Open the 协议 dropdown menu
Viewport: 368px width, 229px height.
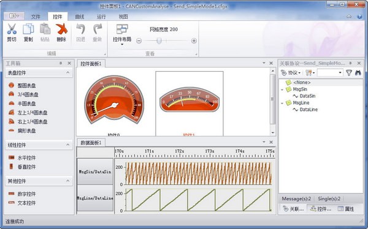point(291,73)
